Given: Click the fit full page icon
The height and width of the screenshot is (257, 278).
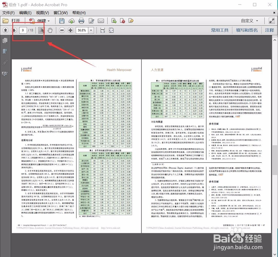Looking at the screenshot, I should point(111,30).
